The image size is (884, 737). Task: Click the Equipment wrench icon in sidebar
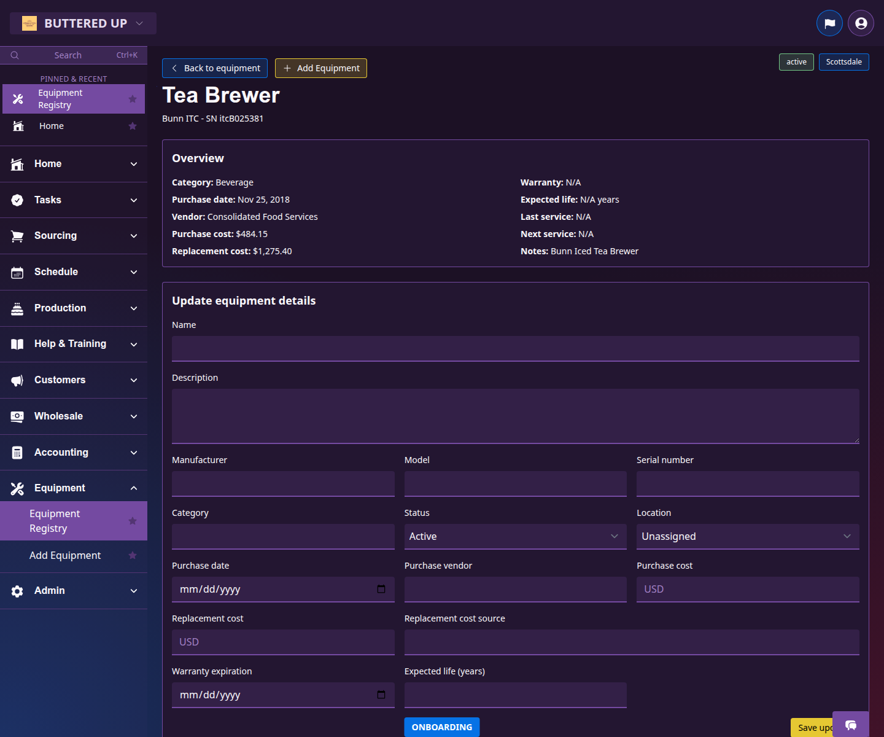[x=17, y=488]
